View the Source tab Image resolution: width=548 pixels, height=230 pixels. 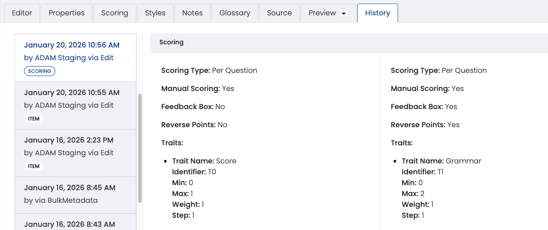279,13
